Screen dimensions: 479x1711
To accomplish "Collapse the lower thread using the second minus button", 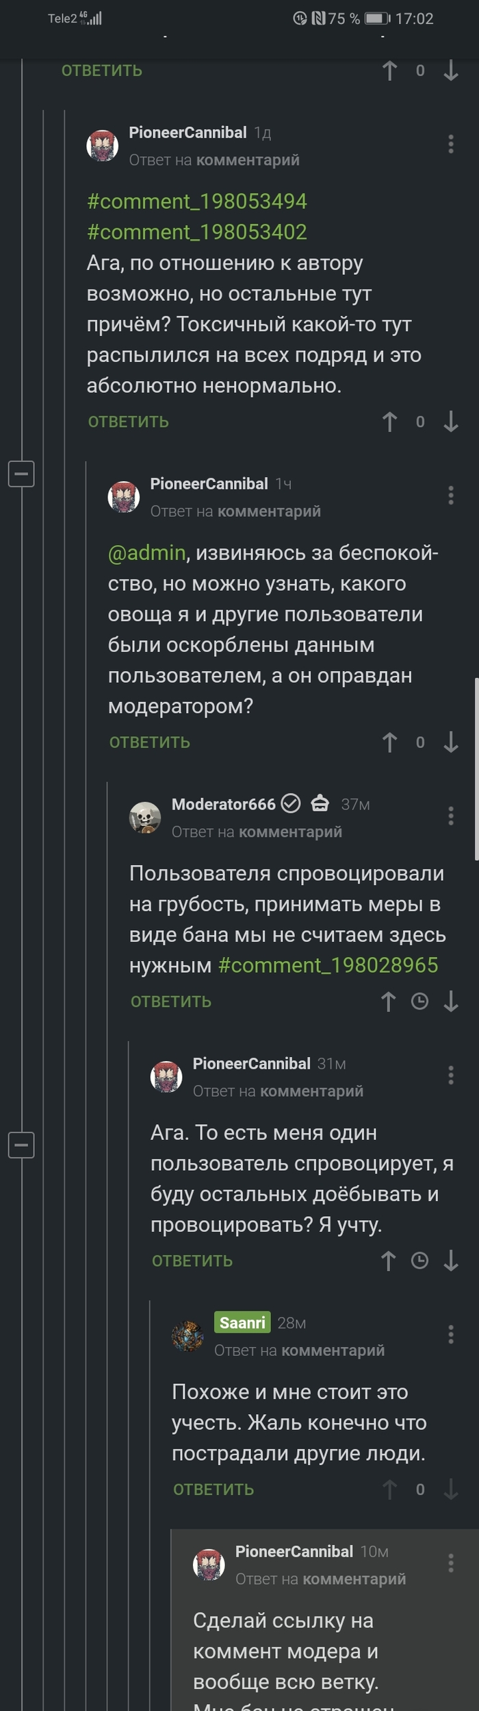I will coord(21,1145).
